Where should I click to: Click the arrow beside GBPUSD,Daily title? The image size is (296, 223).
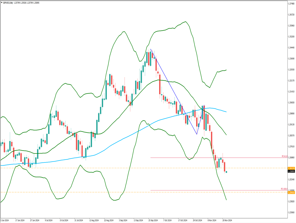pyautogui.click(x=2, y=3)
